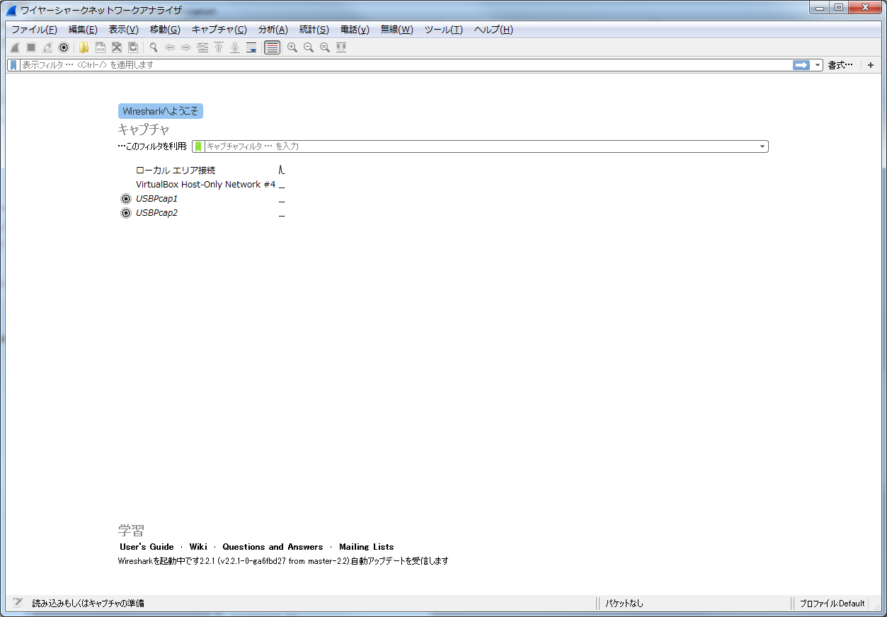This screenshot has height=617, width=887.
Task: Toggle auto-scroll during live capture
Action: click(251, 47)
